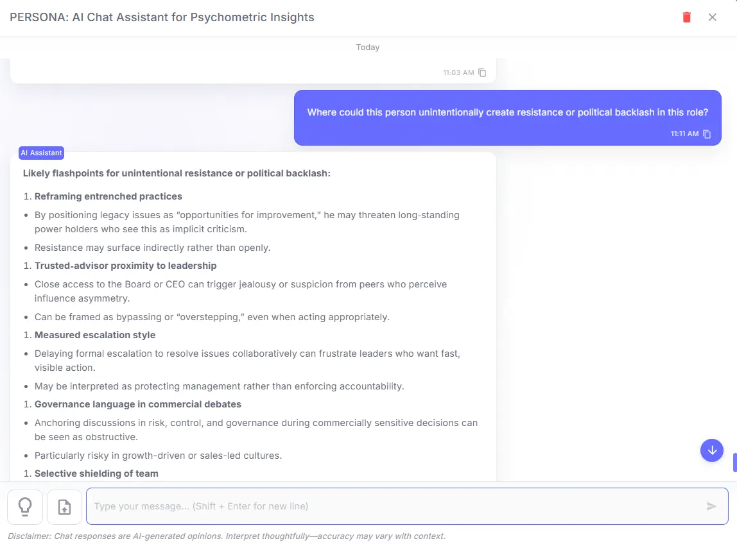The width and height of the screenshot is (737, 546).
Task: Copy the 11:03 AM message
Action: coord(483,73)
